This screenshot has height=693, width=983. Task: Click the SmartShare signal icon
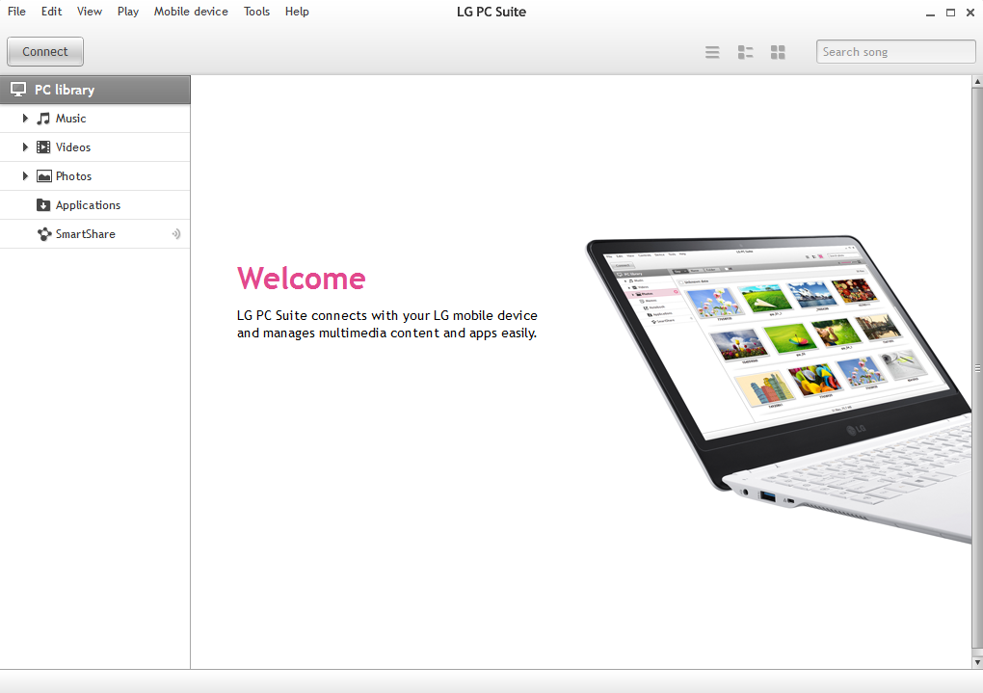[176, 234]
